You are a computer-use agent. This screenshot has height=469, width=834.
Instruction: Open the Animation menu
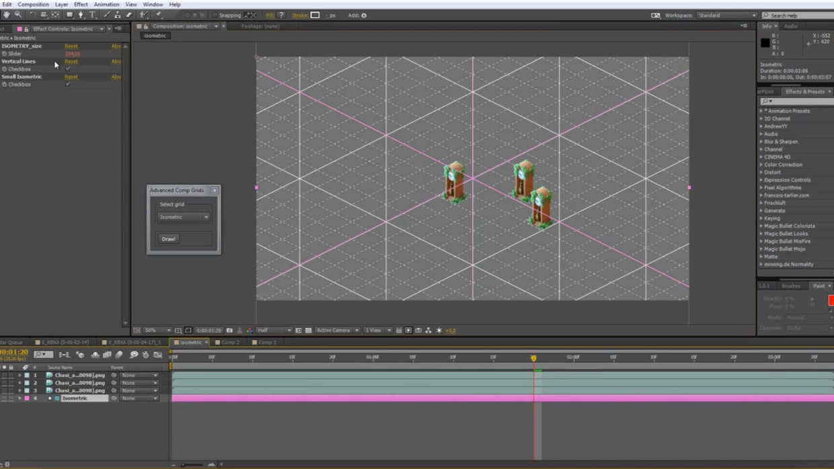tap(106, 5)
